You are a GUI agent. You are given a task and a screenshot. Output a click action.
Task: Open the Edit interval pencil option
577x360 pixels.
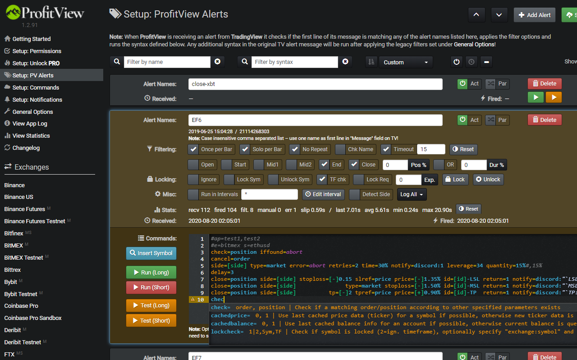click(x=323, y=194)
